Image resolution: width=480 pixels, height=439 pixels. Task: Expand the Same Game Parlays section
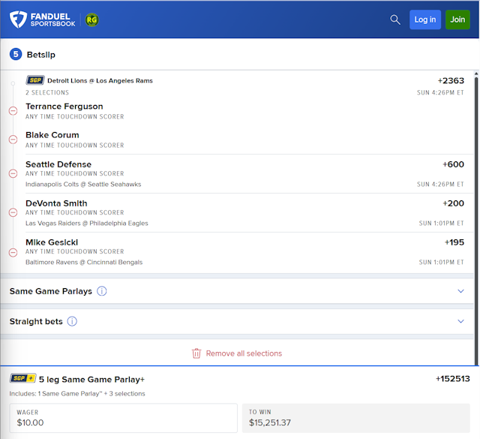tap(460, 291)
